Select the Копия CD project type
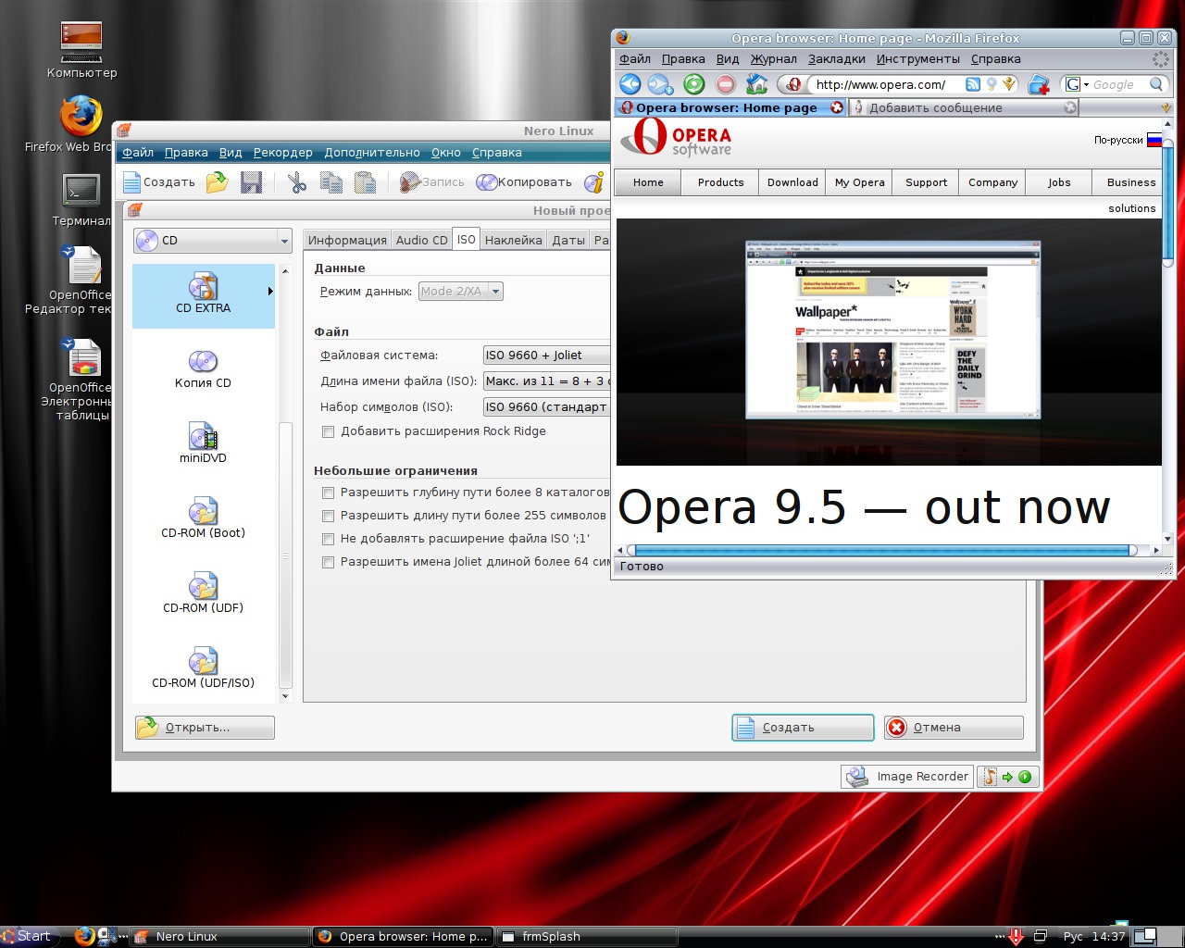The height and width of the screenshot is (948, 1185). pos(203,369)
